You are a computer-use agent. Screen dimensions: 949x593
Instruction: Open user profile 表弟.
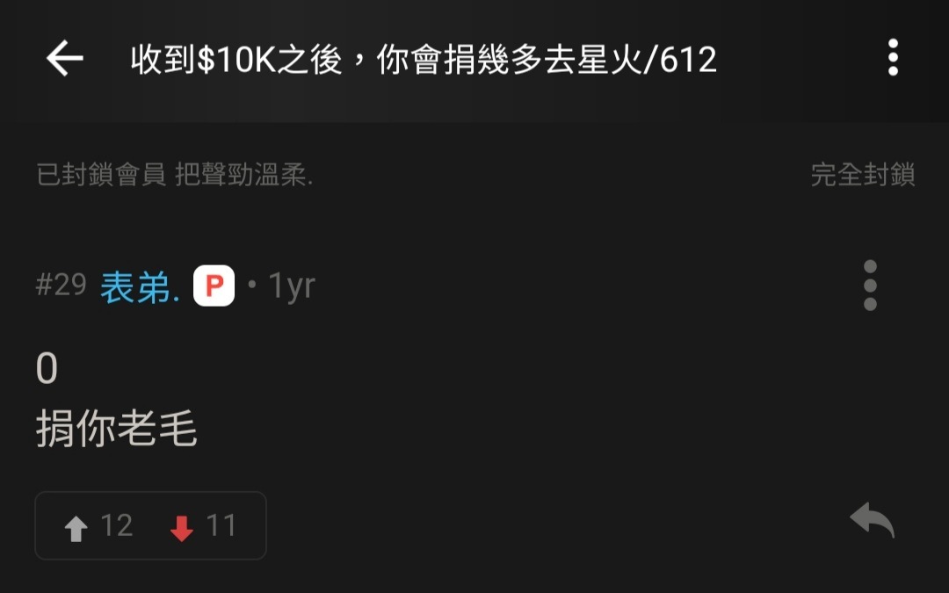tap(140, 286)
